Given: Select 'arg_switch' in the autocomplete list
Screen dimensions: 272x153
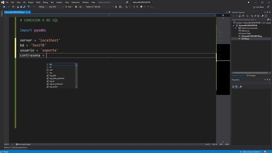Looking at the screenshot, I should pos(61,87).
